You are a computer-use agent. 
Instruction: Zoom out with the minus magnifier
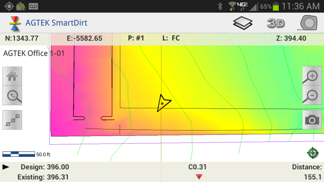tap(312, 95)
